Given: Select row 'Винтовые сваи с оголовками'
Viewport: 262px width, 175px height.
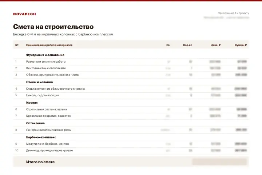Looking at the screenshot, I should tap(131, 68).
